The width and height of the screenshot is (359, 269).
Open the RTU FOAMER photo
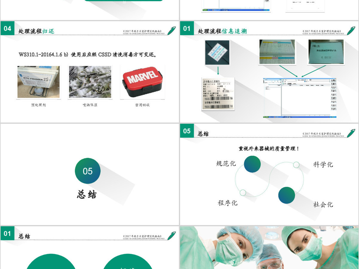coord(38,82)
